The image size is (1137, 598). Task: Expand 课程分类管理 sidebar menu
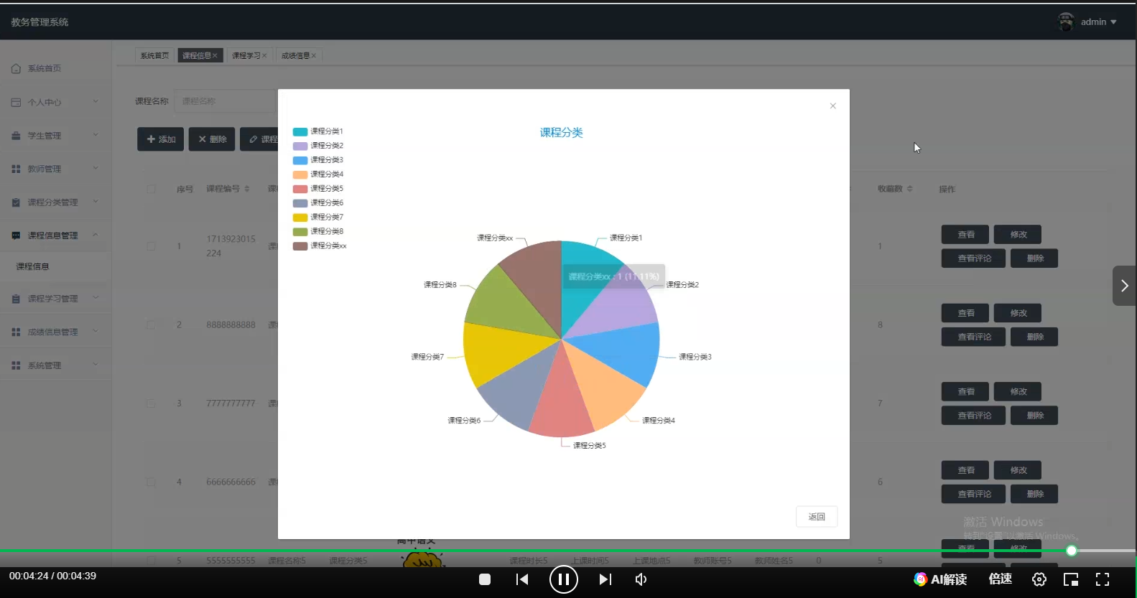(55, 202)
